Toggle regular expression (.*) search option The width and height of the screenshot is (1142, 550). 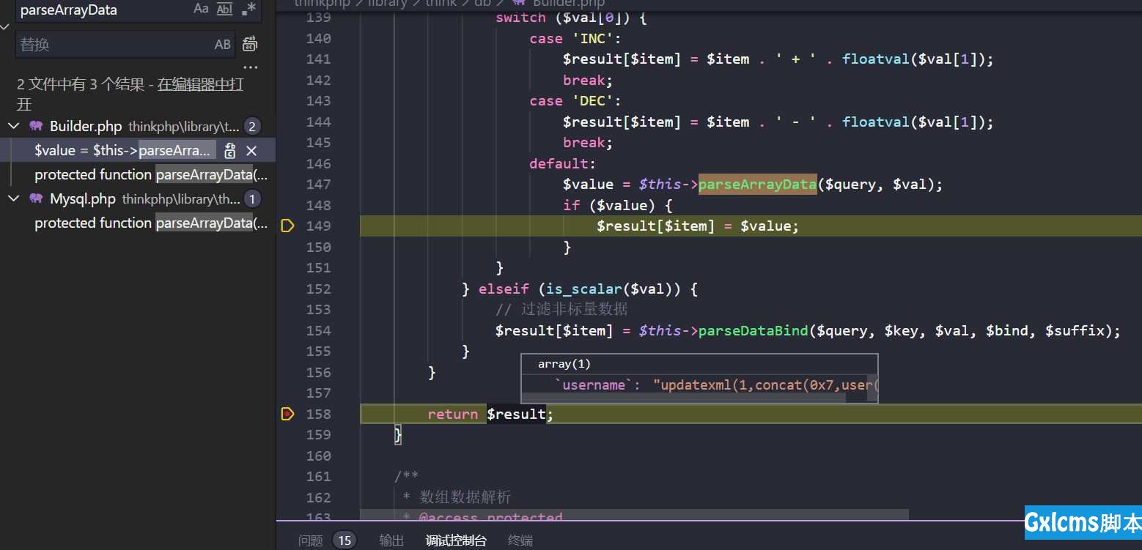[x=249, y=9]
